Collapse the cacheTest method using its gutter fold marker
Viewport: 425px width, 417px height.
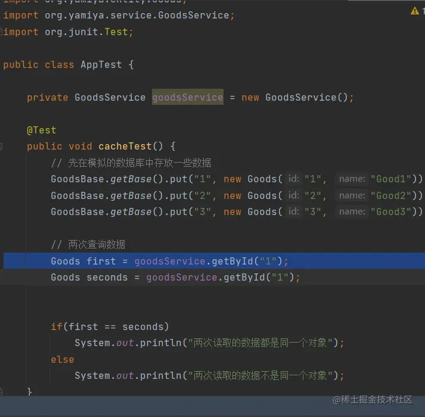[1, 147]
